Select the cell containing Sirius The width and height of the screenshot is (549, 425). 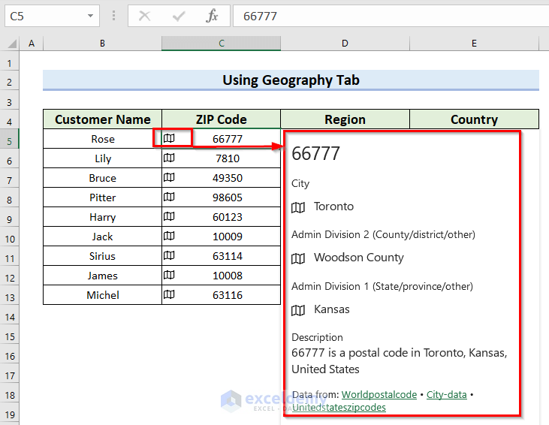[x=102, y=256]
